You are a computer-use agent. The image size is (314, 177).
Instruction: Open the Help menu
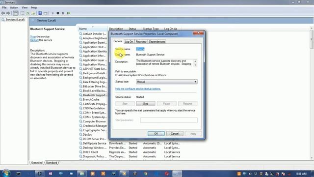[x=34, y=8]
